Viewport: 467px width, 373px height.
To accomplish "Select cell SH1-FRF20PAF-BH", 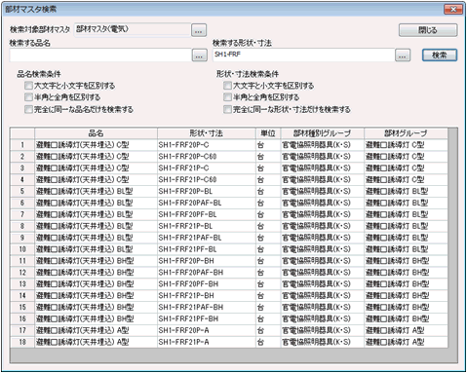I will pos(207,273).
